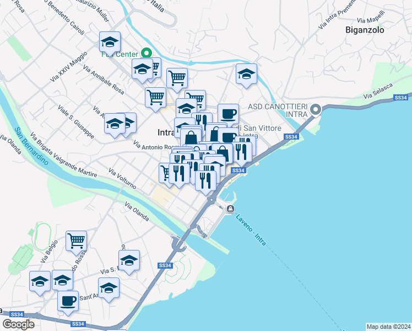Click the school marker above the Via S. label
The height and width of the screenshot is (331, 412).
pyautogui.click(x=129, y=261)
